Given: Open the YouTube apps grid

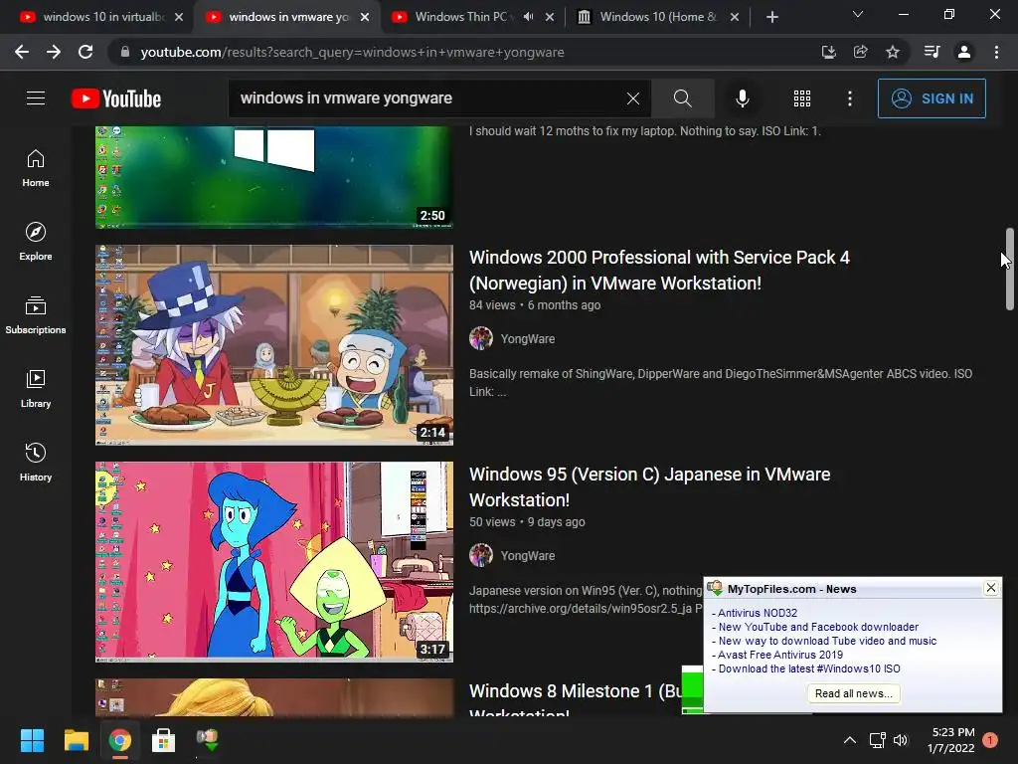Looking at the screenshot, I should 802,98.
